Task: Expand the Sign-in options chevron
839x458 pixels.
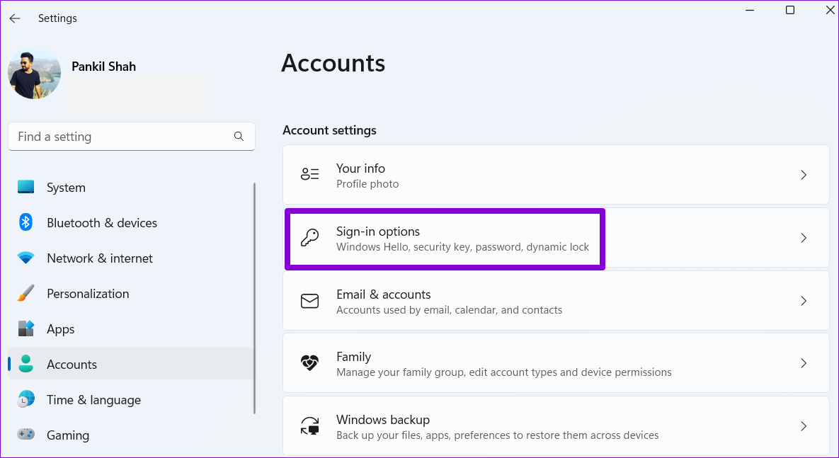Action: coord(803,238)
